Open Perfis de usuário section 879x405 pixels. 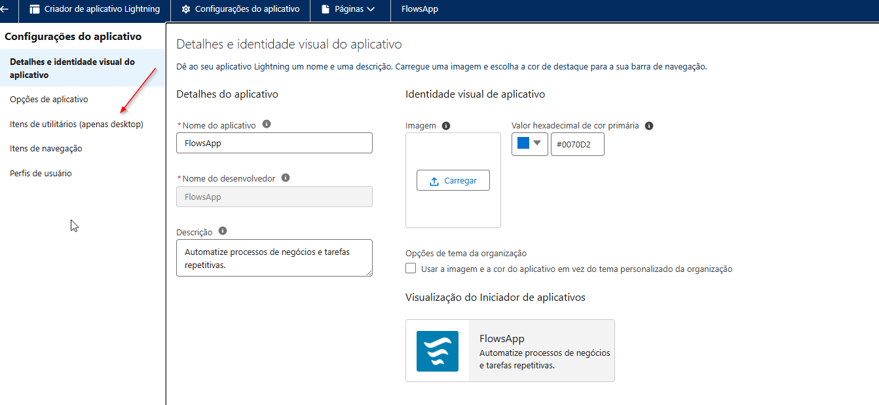41,174
